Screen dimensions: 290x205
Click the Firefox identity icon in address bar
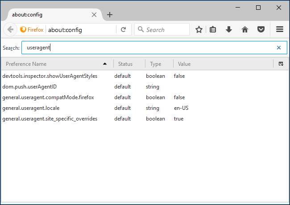point(23,29)
